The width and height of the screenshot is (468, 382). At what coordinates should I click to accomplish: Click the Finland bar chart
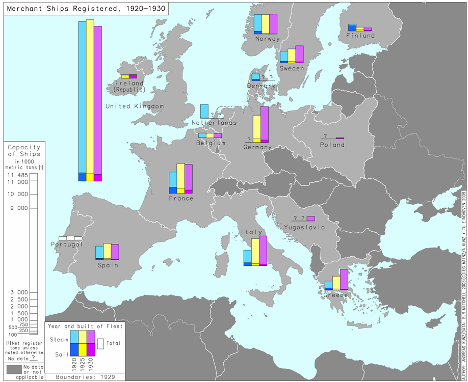(x=360, y=29)
